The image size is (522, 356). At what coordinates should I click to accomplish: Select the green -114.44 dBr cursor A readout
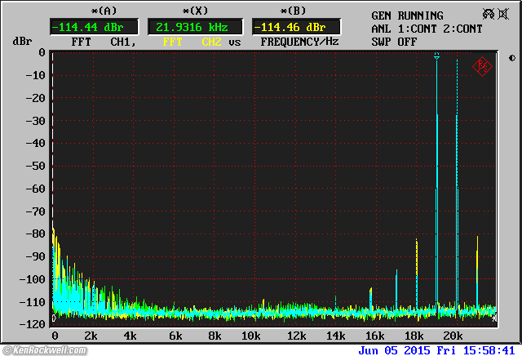(x=82, y=26)
